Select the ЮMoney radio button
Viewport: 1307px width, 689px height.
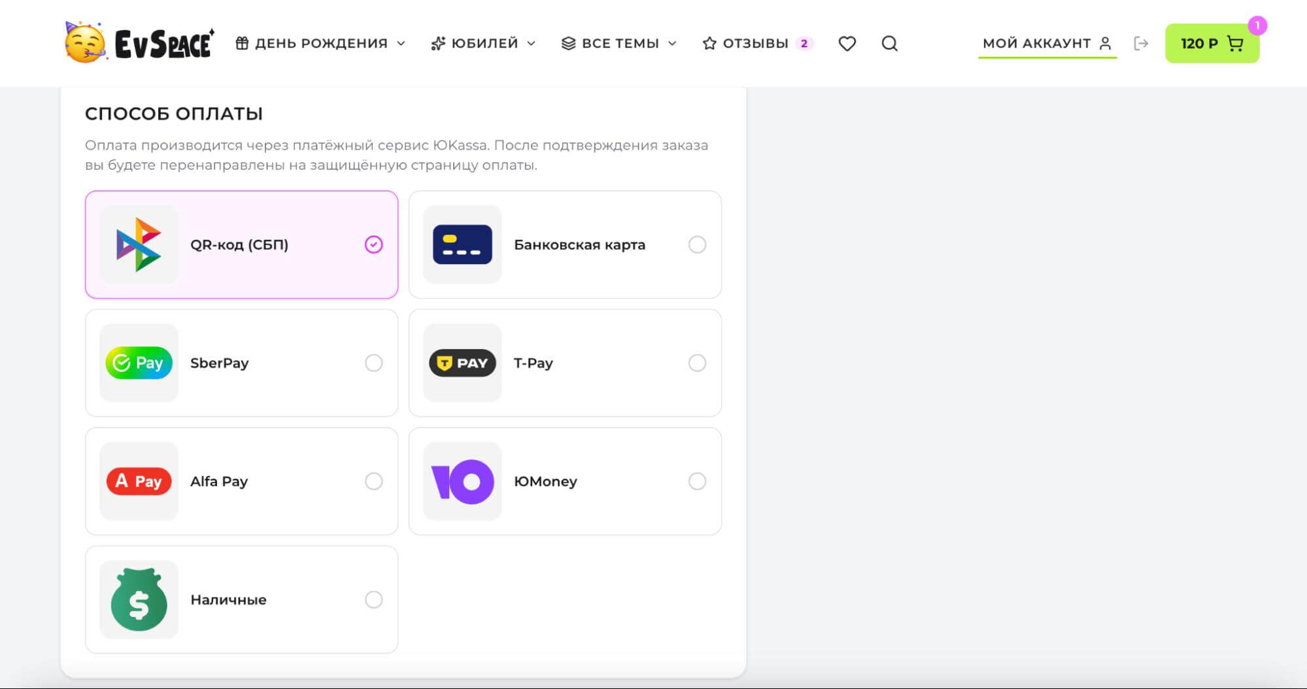point(697,481)
